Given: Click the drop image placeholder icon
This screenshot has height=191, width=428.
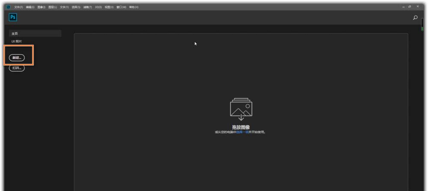Looking at the screenshot, I should click(241, 109).
